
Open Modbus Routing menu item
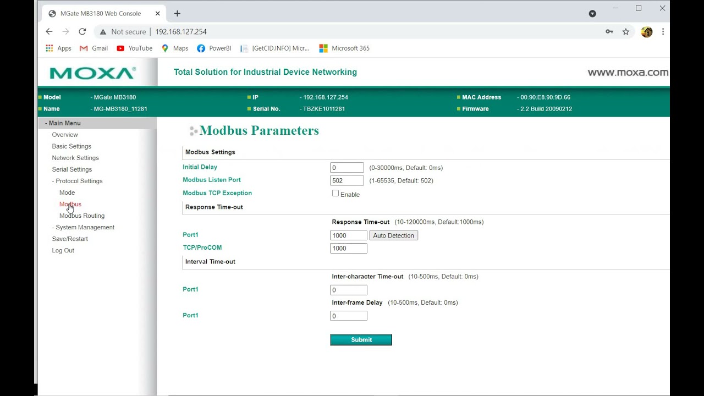coord(82,216)
